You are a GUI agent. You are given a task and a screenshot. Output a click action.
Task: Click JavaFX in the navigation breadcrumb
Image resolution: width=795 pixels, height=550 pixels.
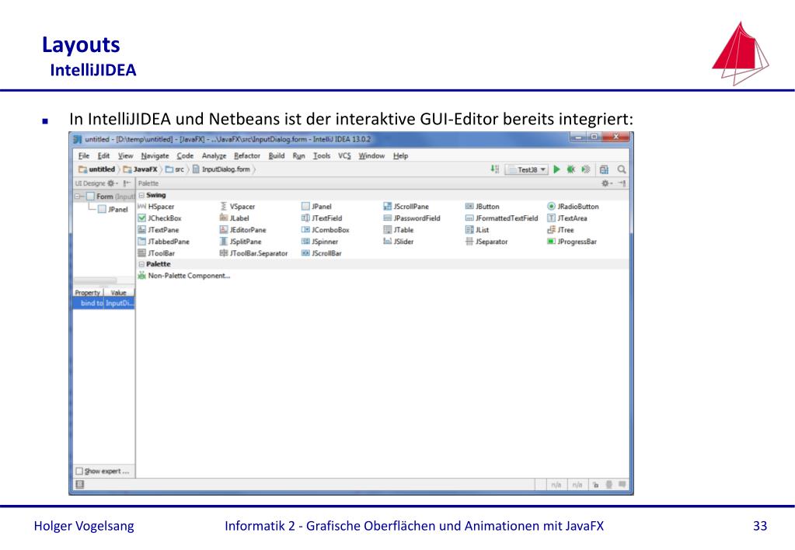[x=141, y=169]
